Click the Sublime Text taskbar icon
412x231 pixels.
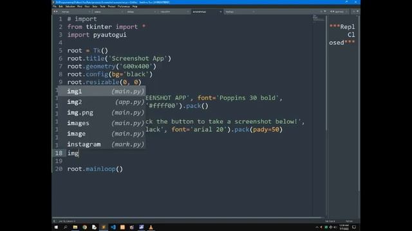click(104, 227)
